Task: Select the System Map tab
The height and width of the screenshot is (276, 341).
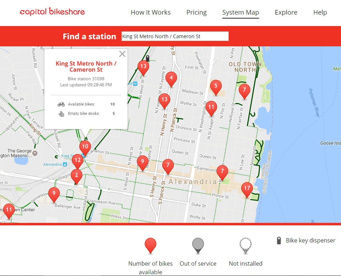Action: [240, 12]
